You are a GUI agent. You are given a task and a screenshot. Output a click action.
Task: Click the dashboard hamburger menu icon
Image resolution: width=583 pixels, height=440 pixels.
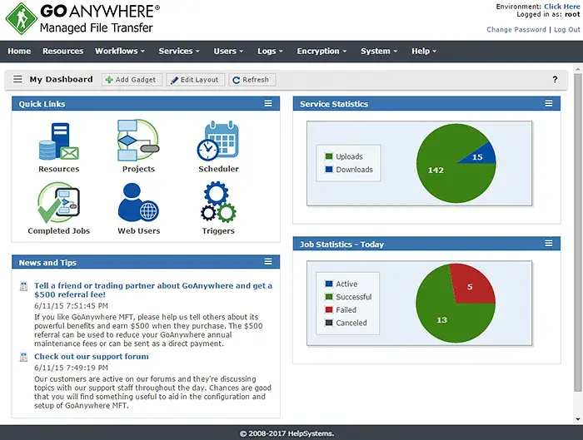click(17, 80)
